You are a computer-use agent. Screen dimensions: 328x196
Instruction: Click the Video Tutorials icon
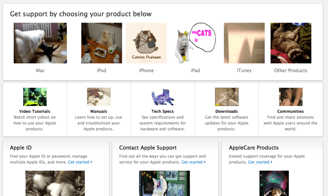[x=35, y=97]
